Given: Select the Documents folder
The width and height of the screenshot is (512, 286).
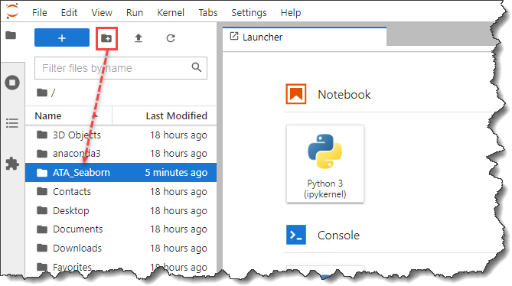Looking at the screenshot, I should 121,229.
